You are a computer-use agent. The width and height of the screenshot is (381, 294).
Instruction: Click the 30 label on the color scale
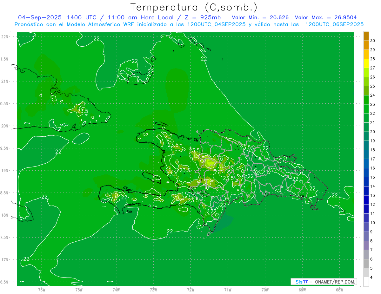[x=372, y=41]
